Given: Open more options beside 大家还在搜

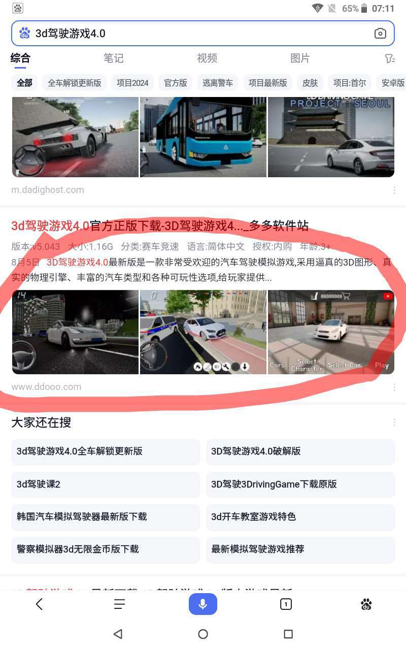Looking at the screenshot, I should pos(394,422).
